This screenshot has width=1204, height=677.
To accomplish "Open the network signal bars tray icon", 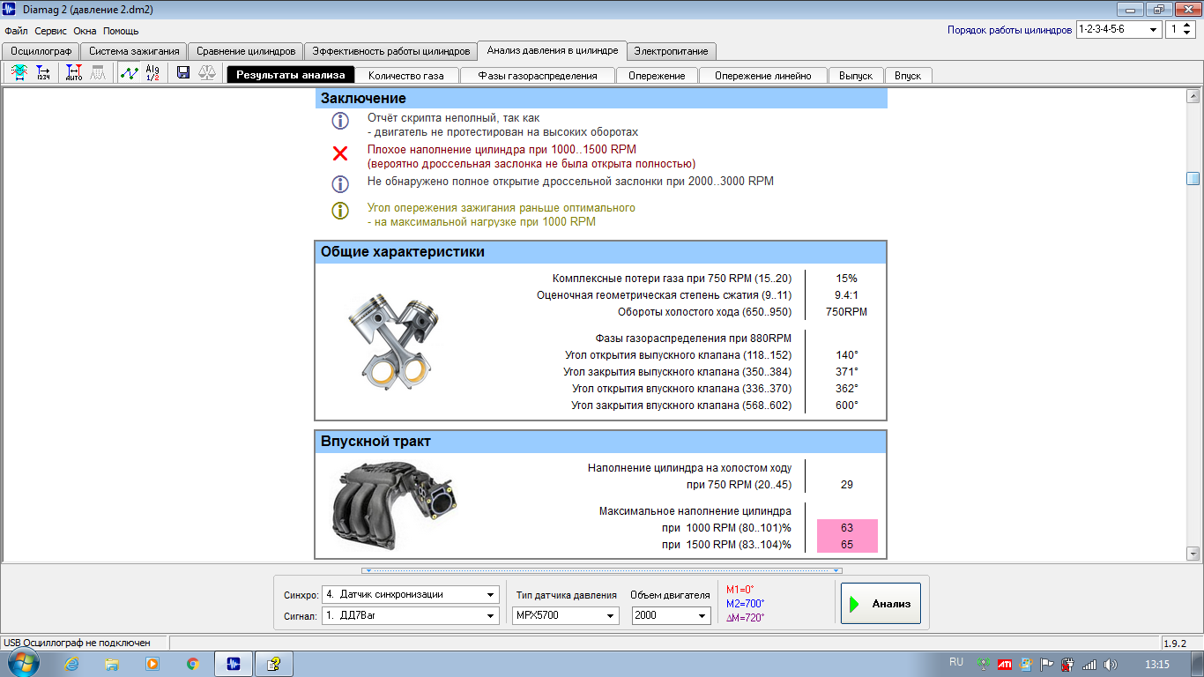I will 1089,664.
